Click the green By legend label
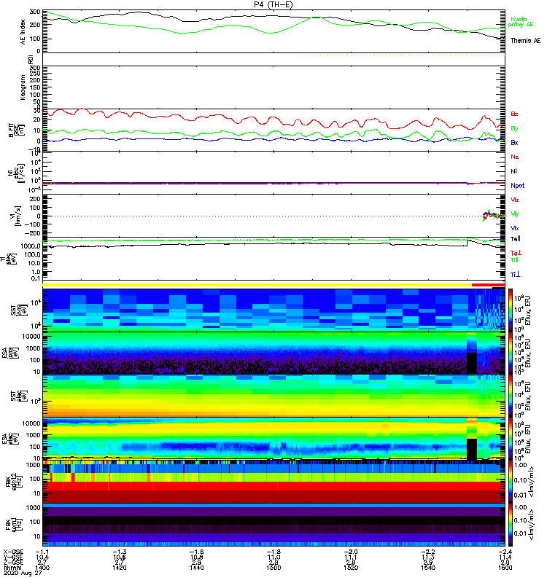Screen dimensions: 547x583 pyautogui.click(x=514, y=129)
